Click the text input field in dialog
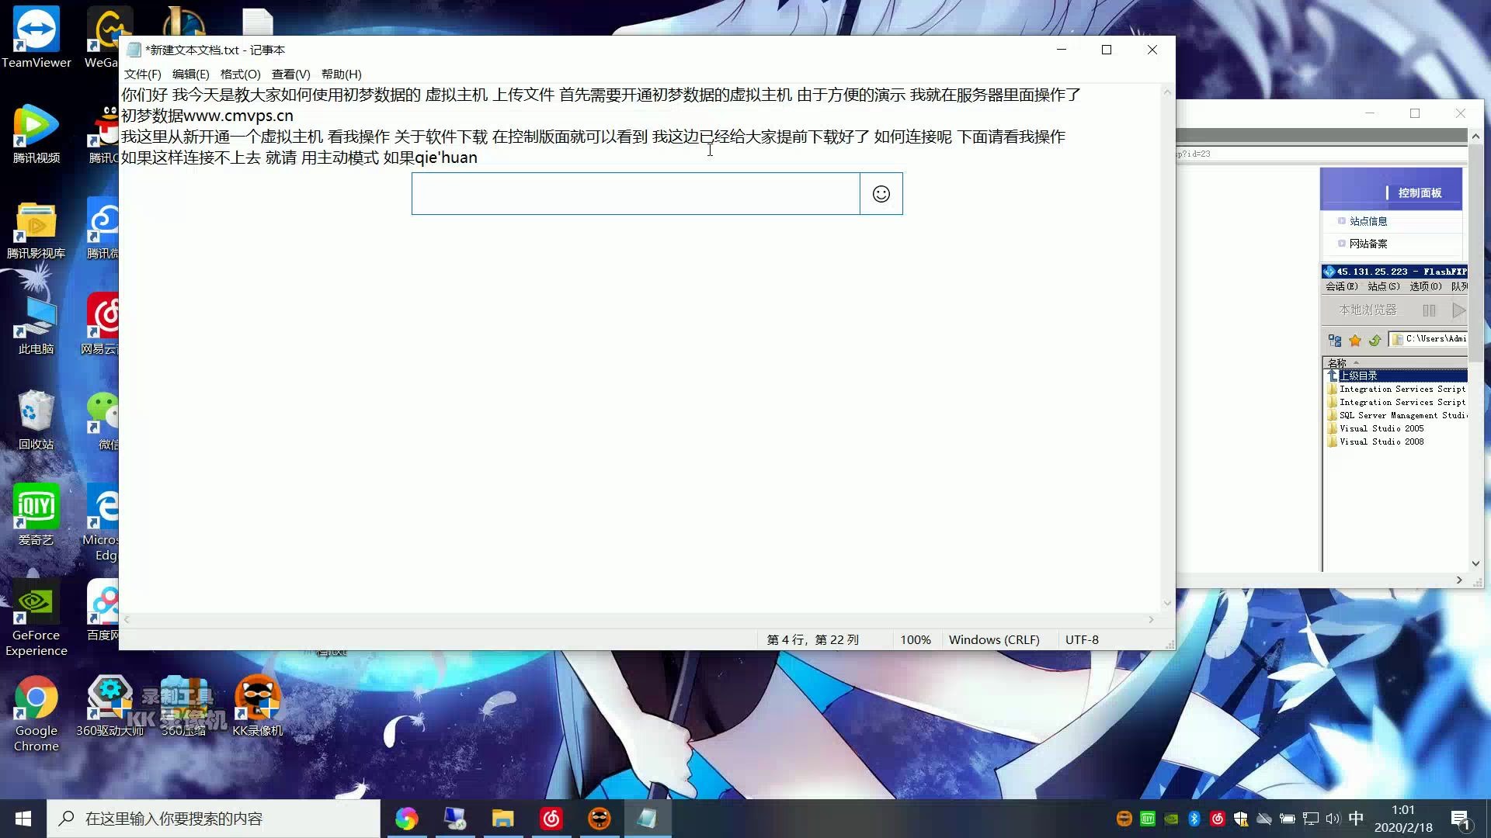 [x=635, y=193]
